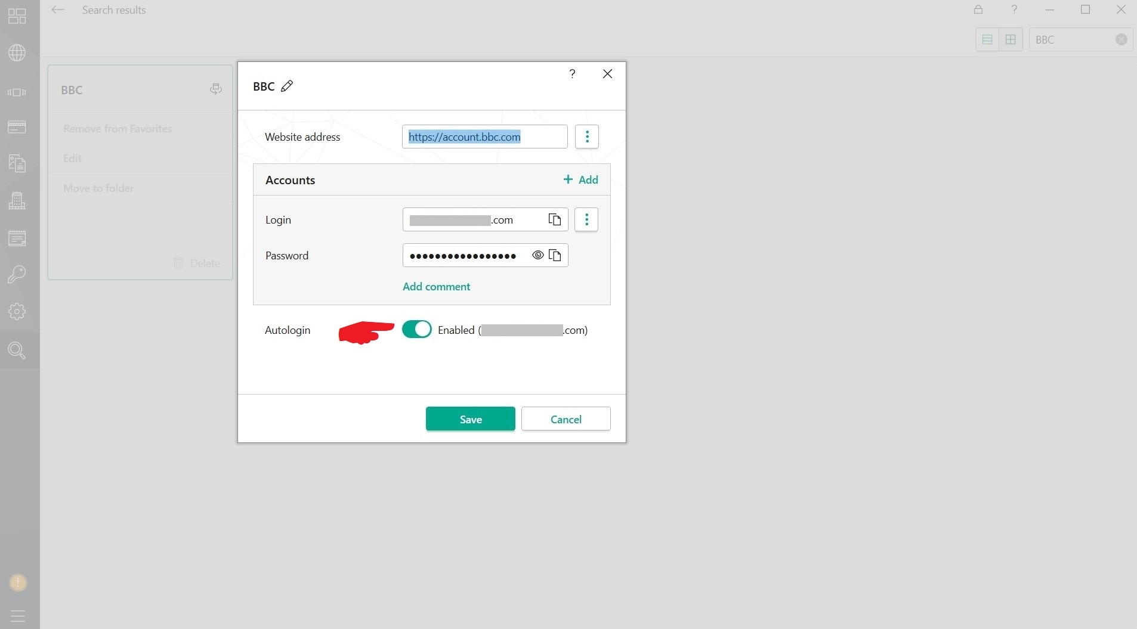Open the settings gear icon in the sidebar

17,311
